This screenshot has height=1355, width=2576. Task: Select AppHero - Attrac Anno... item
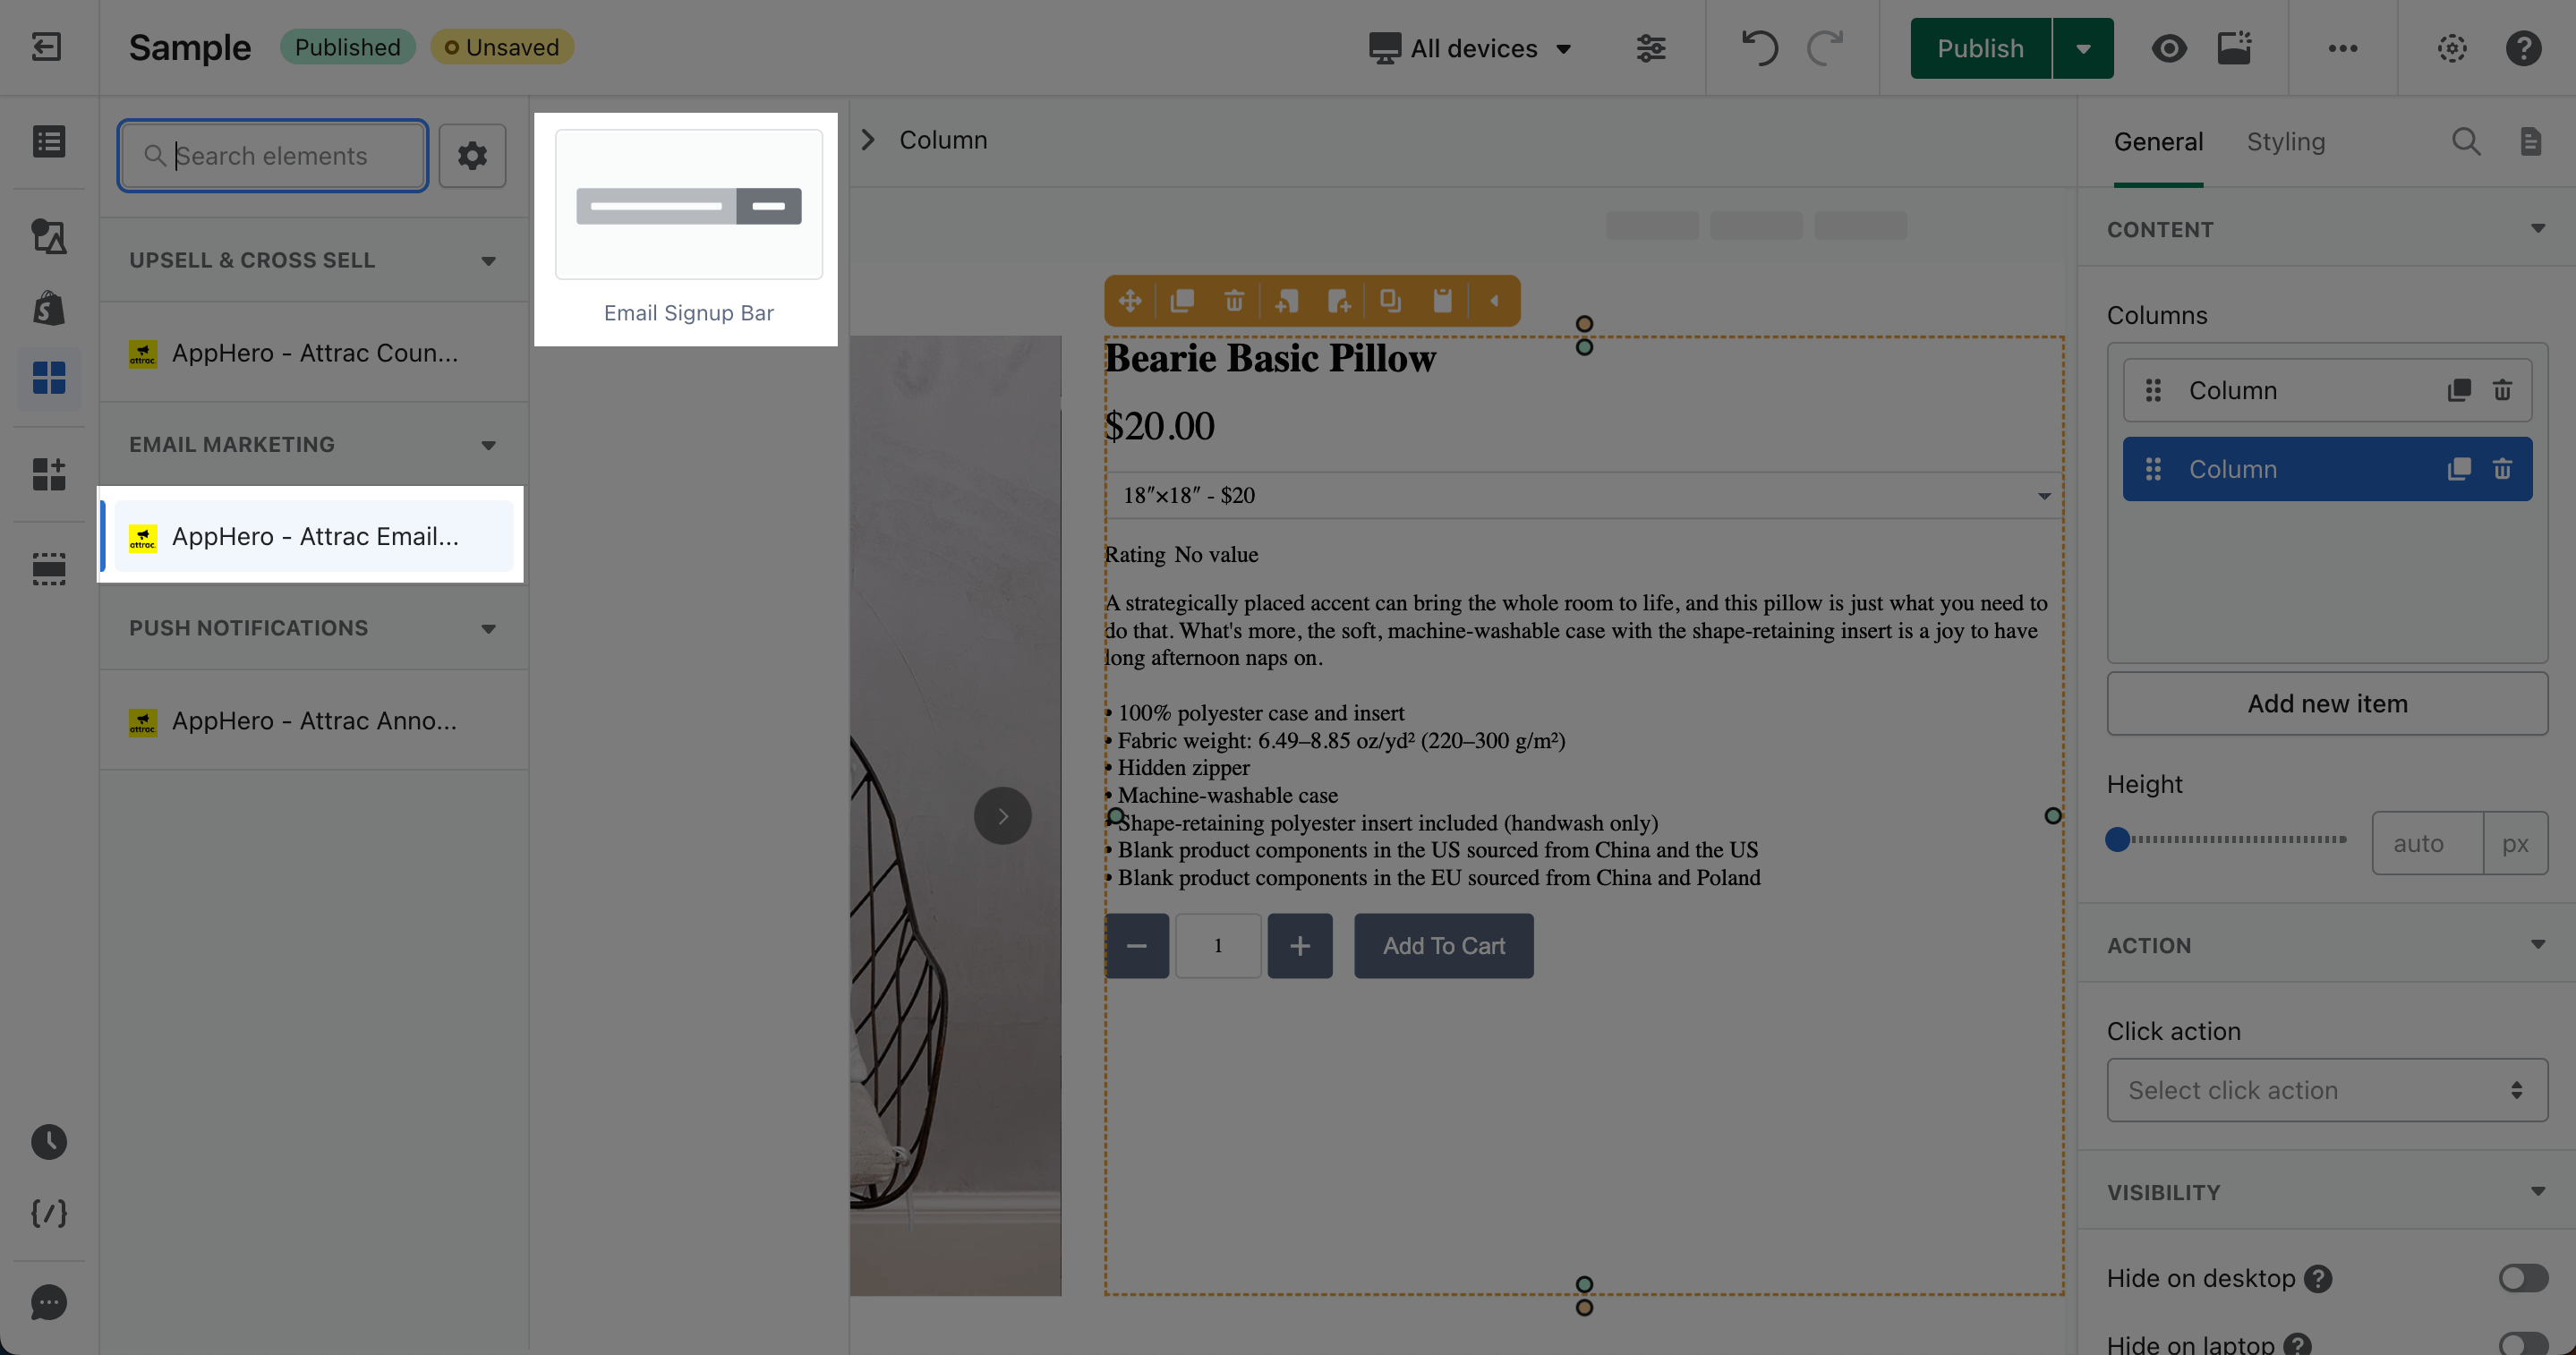(x=313, y=720)
